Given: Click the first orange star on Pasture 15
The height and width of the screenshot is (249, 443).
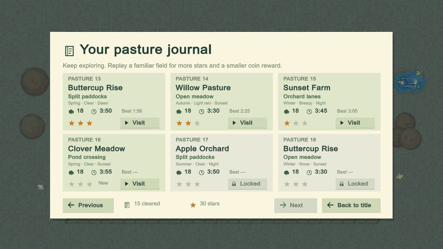Looking at the screenshot, I should 287,123.
